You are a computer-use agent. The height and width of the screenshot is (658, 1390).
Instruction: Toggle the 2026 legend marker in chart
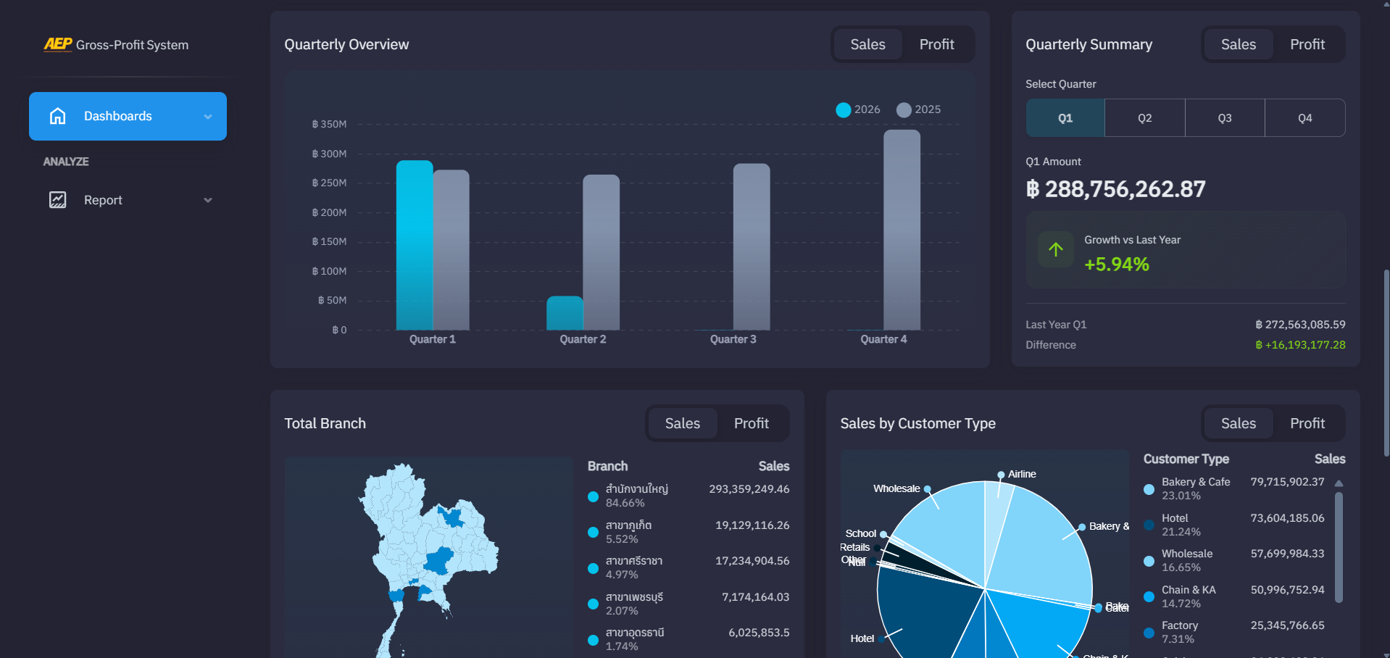coord(844,109)
